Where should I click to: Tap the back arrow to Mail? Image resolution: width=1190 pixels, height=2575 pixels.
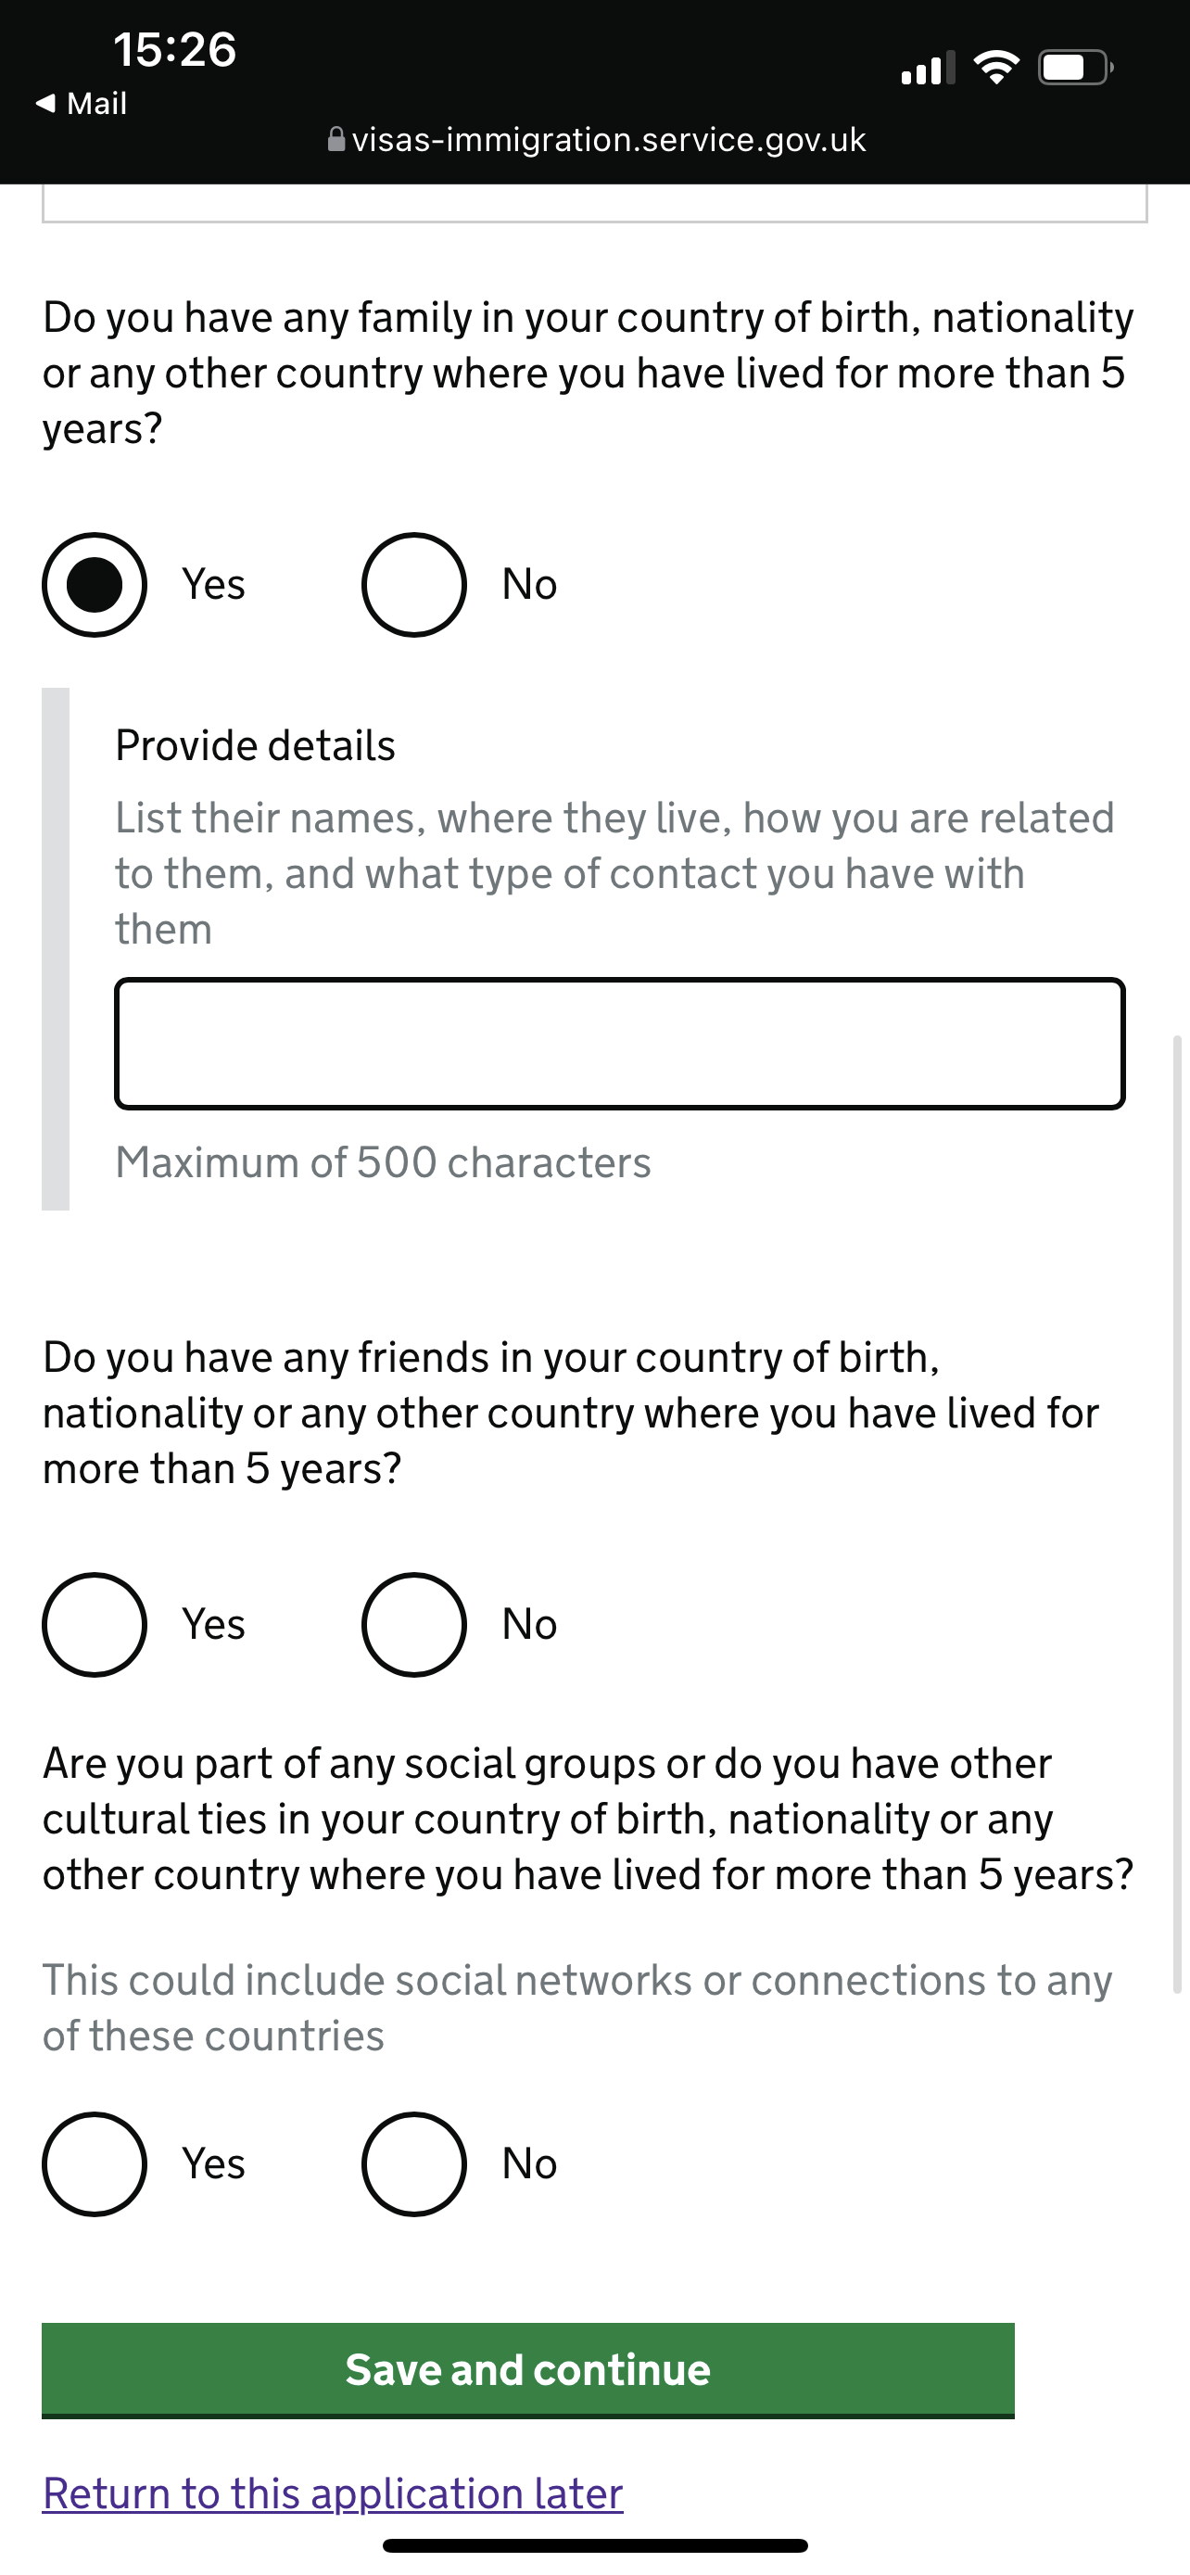click(x=46, y=103)
